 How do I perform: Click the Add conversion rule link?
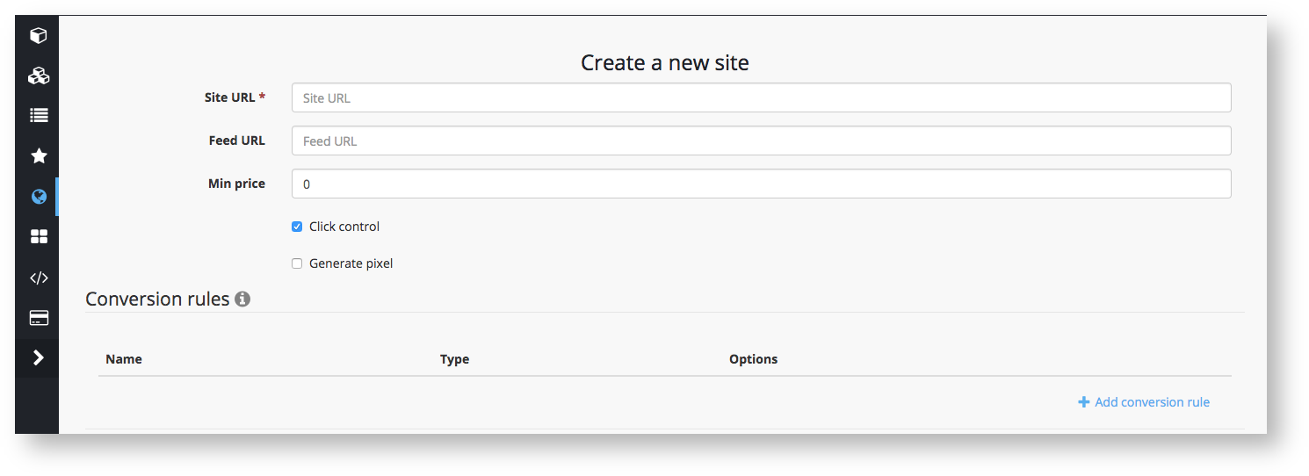1144,402
